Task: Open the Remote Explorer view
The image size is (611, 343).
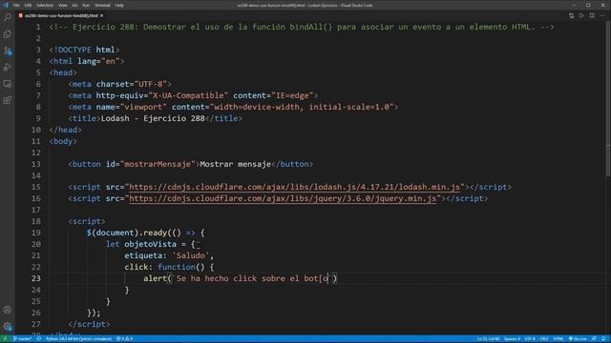Action: 8,84
